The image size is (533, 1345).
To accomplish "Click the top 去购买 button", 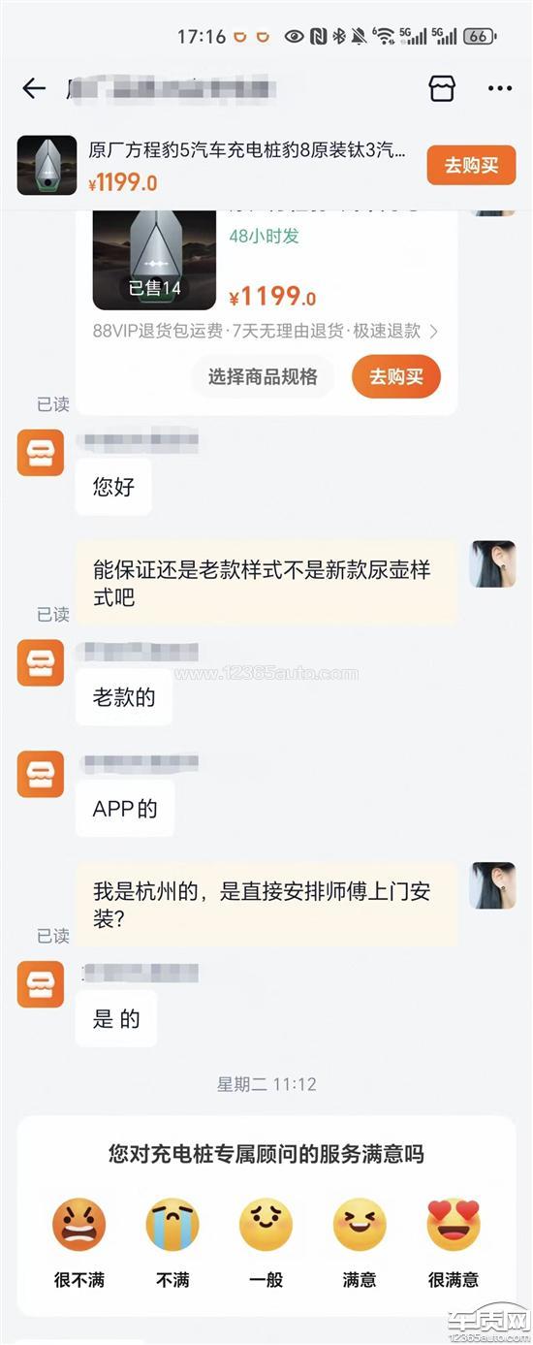I will [471, 166].
